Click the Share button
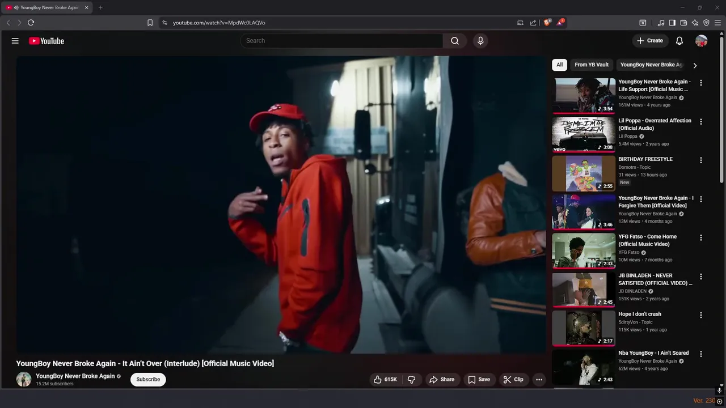 click(x=442, y=380)
